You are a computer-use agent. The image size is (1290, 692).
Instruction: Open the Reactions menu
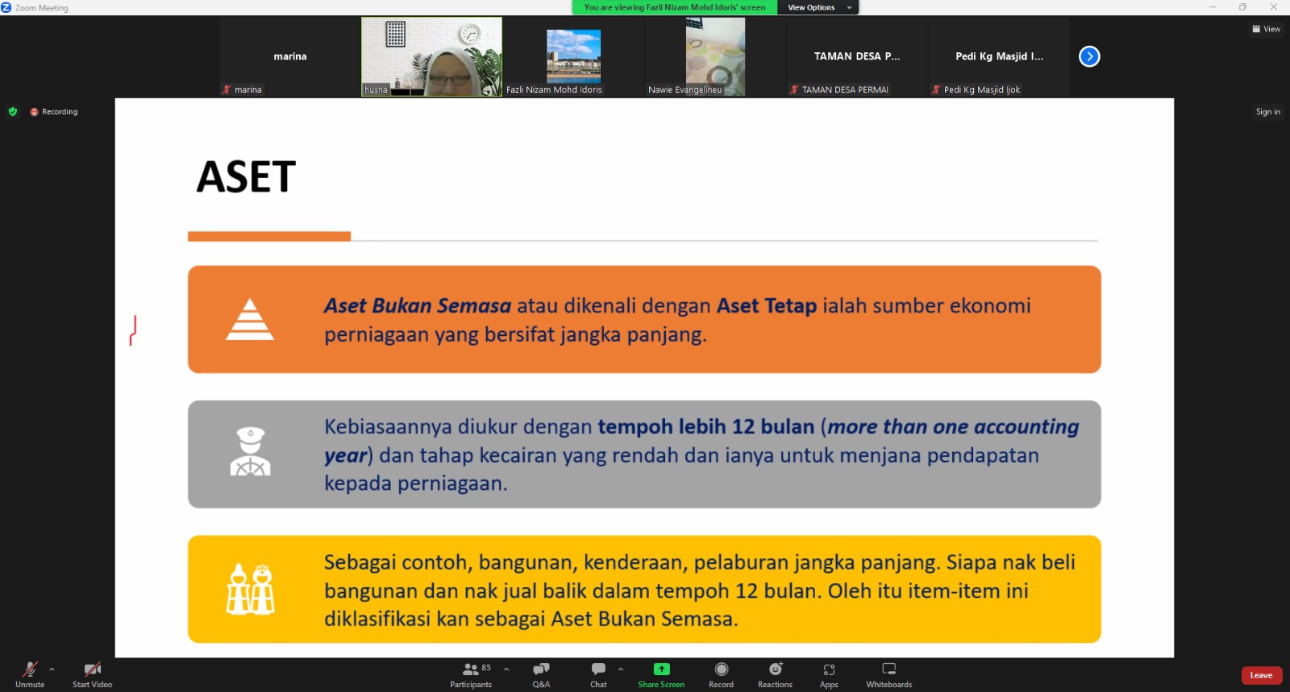(775, 674)
